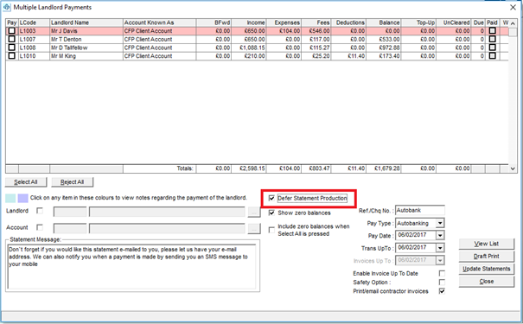Screen dimensions: 523x324
Task: Tick the Account filter checkbox
Action: [40, 227]
